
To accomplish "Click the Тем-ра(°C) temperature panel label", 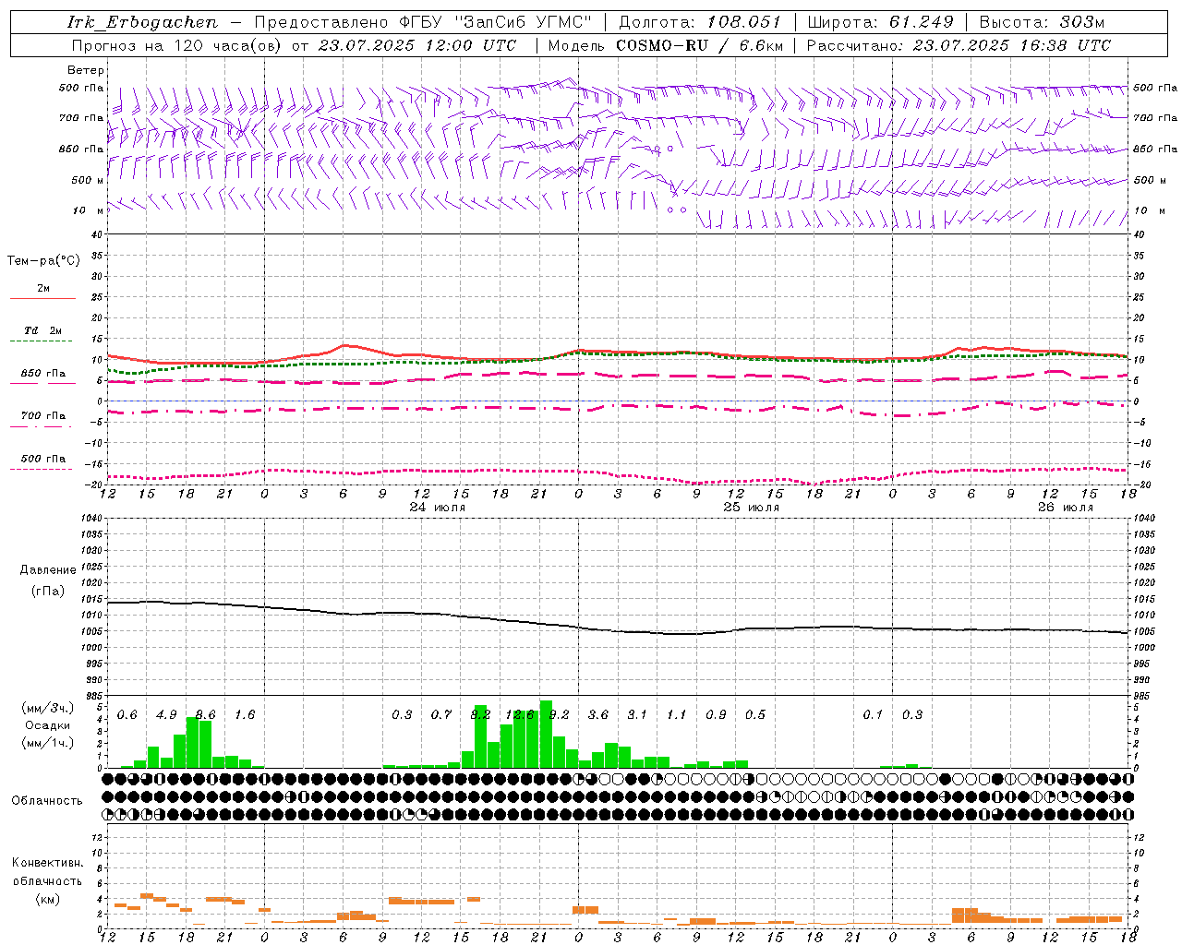I will [x=43, y=261].
